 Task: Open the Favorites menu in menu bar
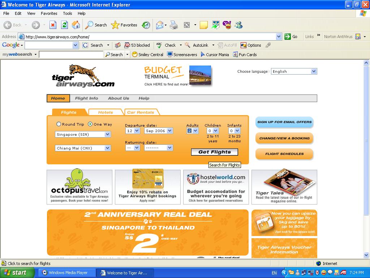click(49, 13)
